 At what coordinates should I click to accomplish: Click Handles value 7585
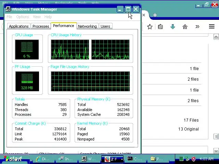pos(62,105)
